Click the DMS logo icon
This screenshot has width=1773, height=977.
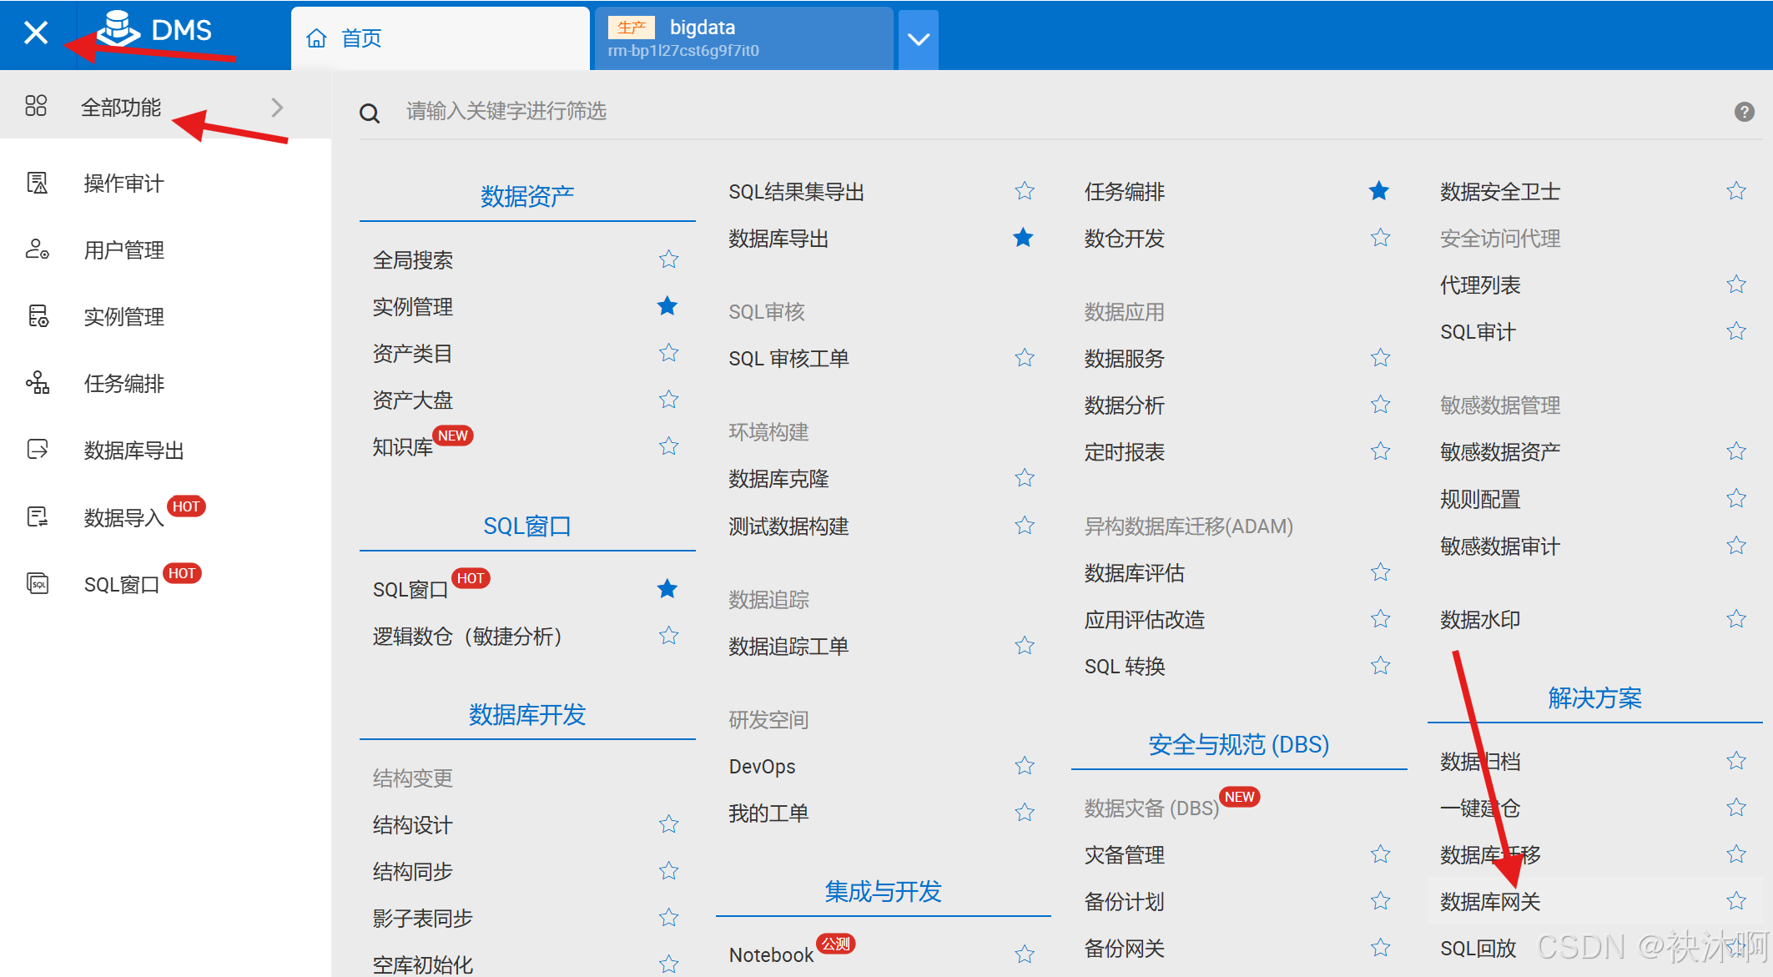118,29
